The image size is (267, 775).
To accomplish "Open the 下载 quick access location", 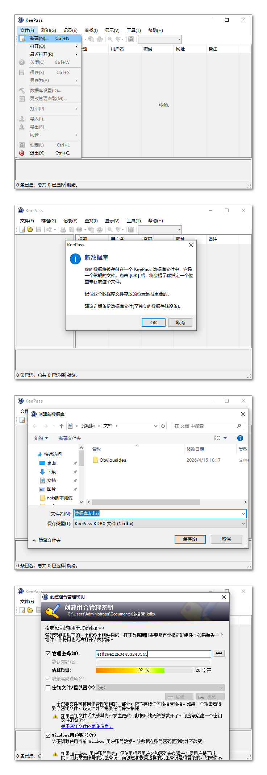I will coord(51,471).
